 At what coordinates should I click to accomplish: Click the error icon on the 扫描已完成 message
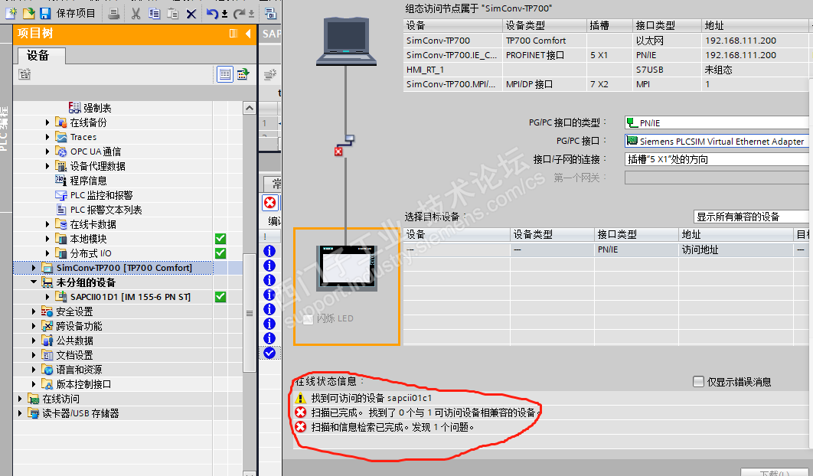pos(301,412)
